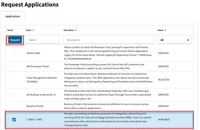Toggle the ACheck-AWS row checkbox
The image size is (200, 130).
(x=14, y=53)
